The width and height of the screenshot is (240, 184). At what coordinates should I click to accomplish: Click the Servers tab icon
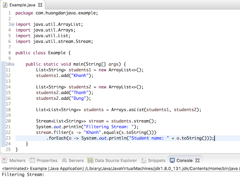click(x=64, y=160)
